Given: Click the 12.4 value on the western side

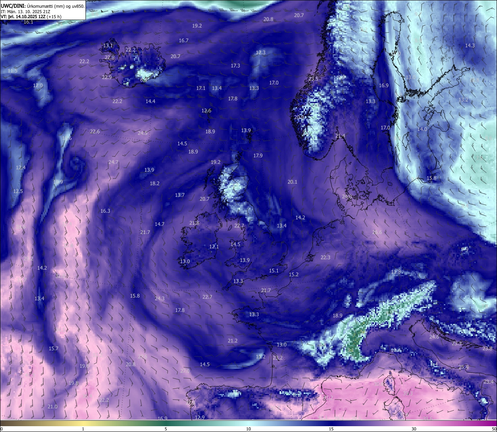Looking at the screenshot, I should pos(21,168).
